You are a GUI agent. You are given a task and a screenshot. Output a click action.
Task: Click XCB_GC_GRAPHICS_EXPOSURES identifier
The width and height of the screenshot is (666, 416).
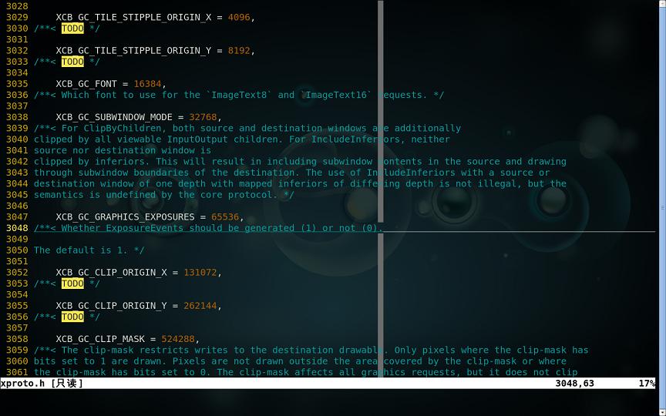[x=126, y=217]
